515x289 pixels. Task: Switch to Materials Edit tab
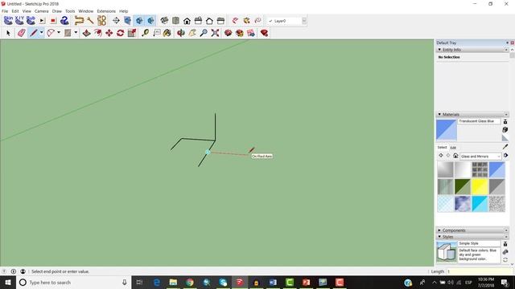point(453,148)
